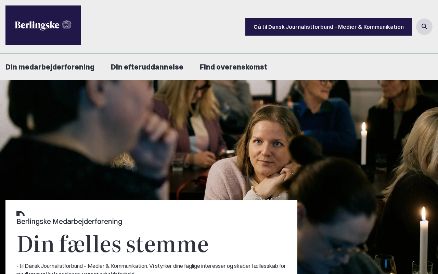Image resolution: width=438 pixels, height=274 pixels.
Task: Click the round emblem beside Berlingske wordmark
Action: tap(67, 25)
